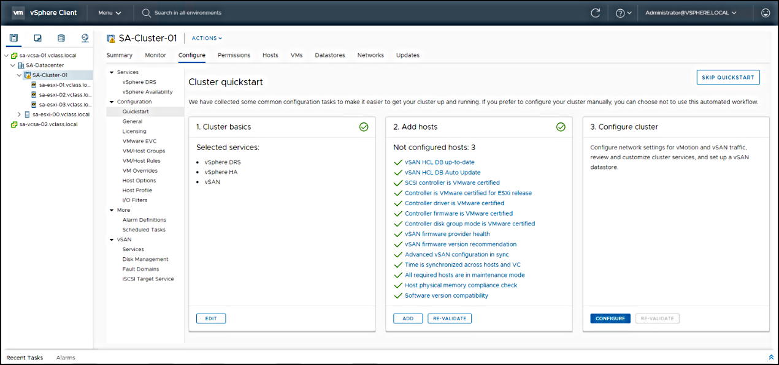This screenshot has width=779, height=365.
Task: Click Cluster basics green checkmark icon
Action: [x=364, y=127]
